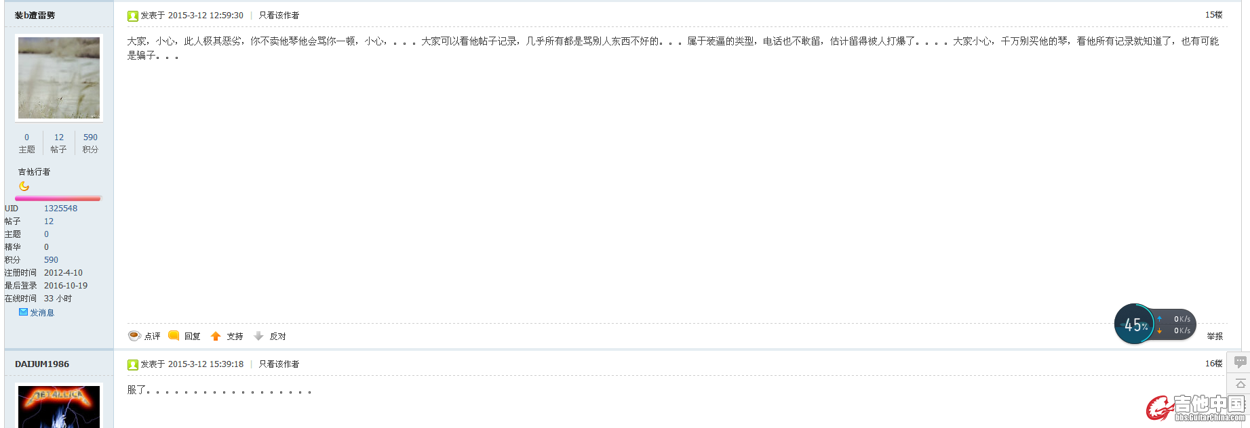1250x428 pixels.
Task: Click 发消息 envelope icon in profile
Action: (x=23, y=312)
